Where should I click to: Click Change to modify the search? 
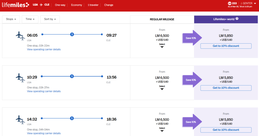click(x=108, y=5)
